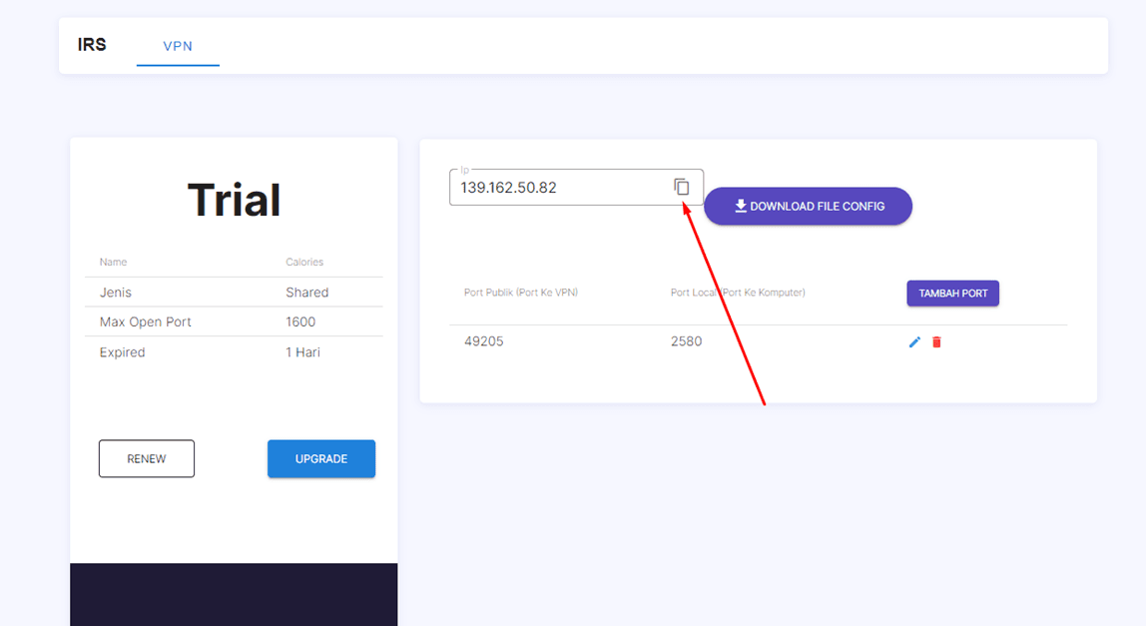This screenshot has width=1146, height=626.
Task: Click the Port Publik column header
Action: [x=521, y=293]
